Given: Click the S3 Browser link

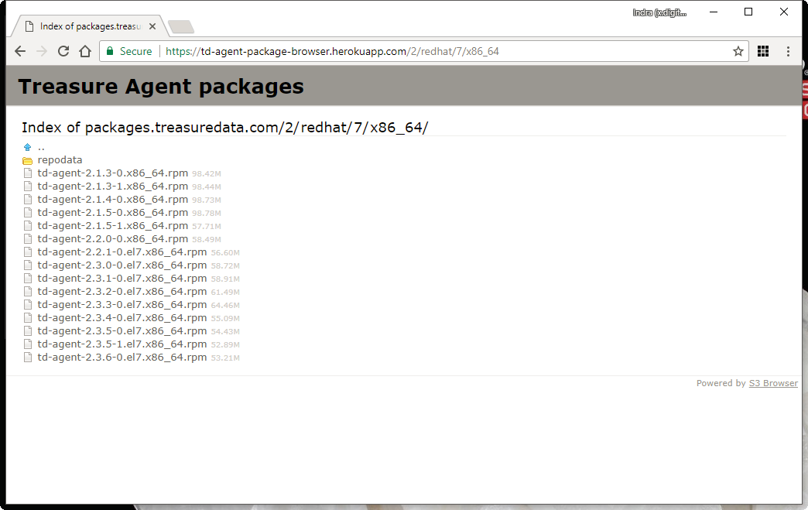Looking at the screenshot, I should 773,382.
